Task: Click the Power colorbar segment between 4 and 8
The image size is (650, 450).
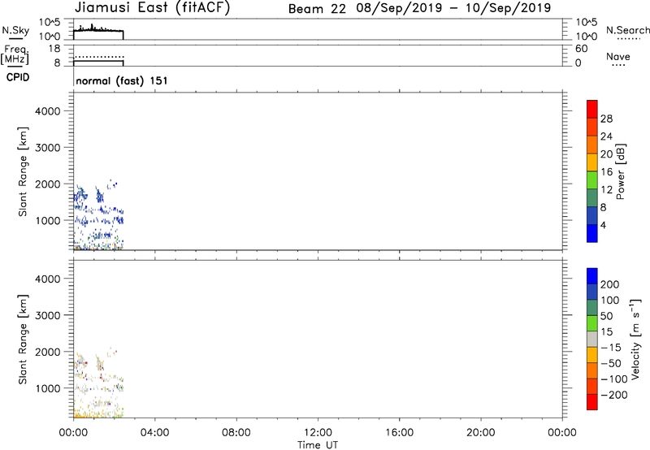Action: coord(592,215)
